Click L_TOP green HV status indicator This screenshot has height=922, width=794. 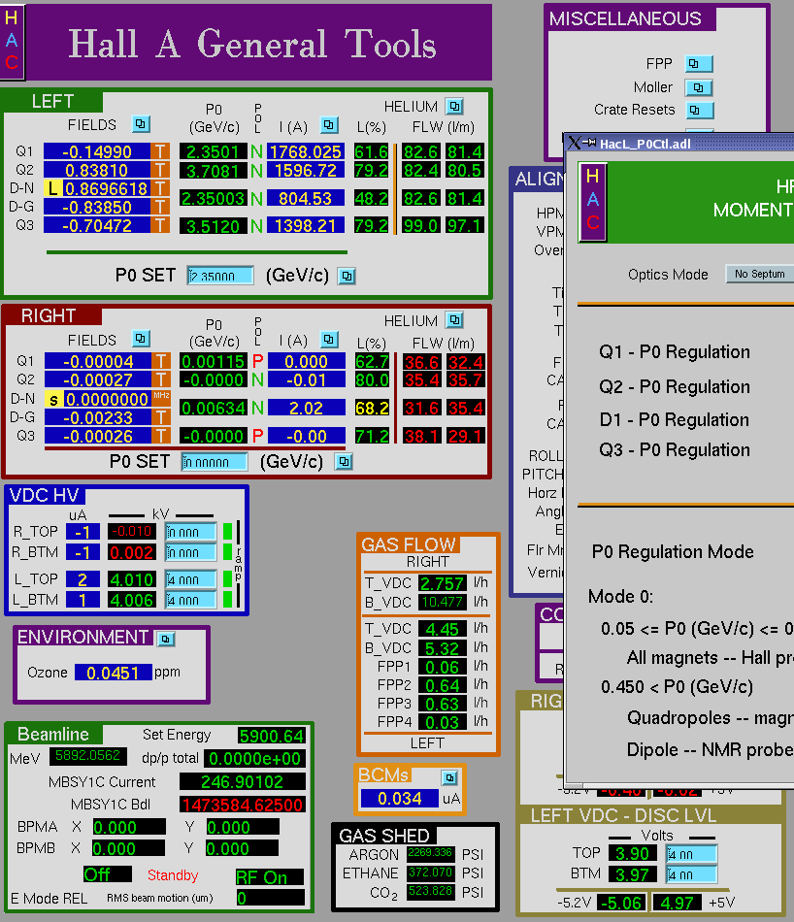tap(227, 579)
